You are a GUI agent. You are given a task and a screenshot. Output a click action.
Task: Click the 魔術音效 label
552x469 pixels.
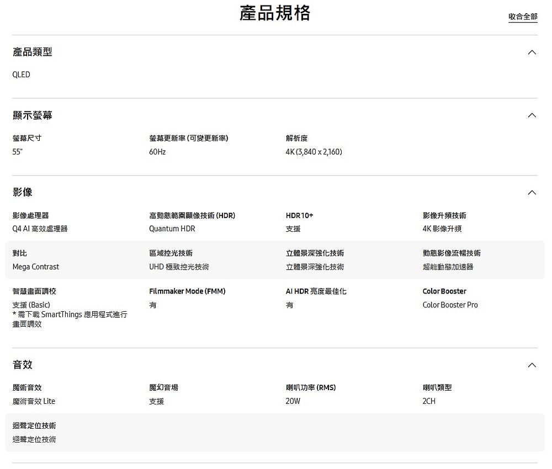(27, 387)
